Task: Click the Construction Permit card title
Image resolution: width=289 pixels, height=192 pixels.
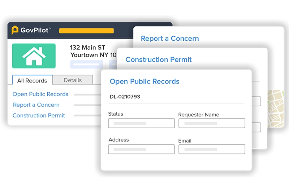Action: [159, 59]
